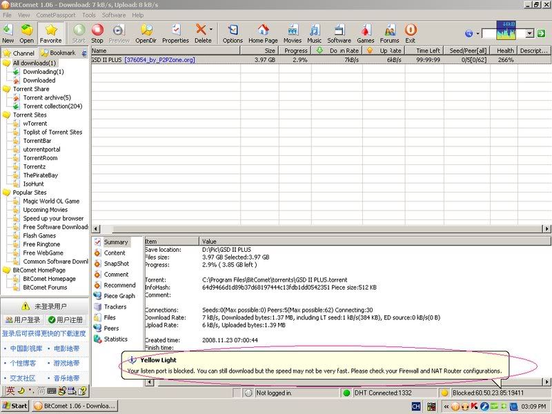Select the Trackers detail tab
Image resolution: width=552 pixels, height=414 pixels.
pyautogui.click(x=115, y=307)
